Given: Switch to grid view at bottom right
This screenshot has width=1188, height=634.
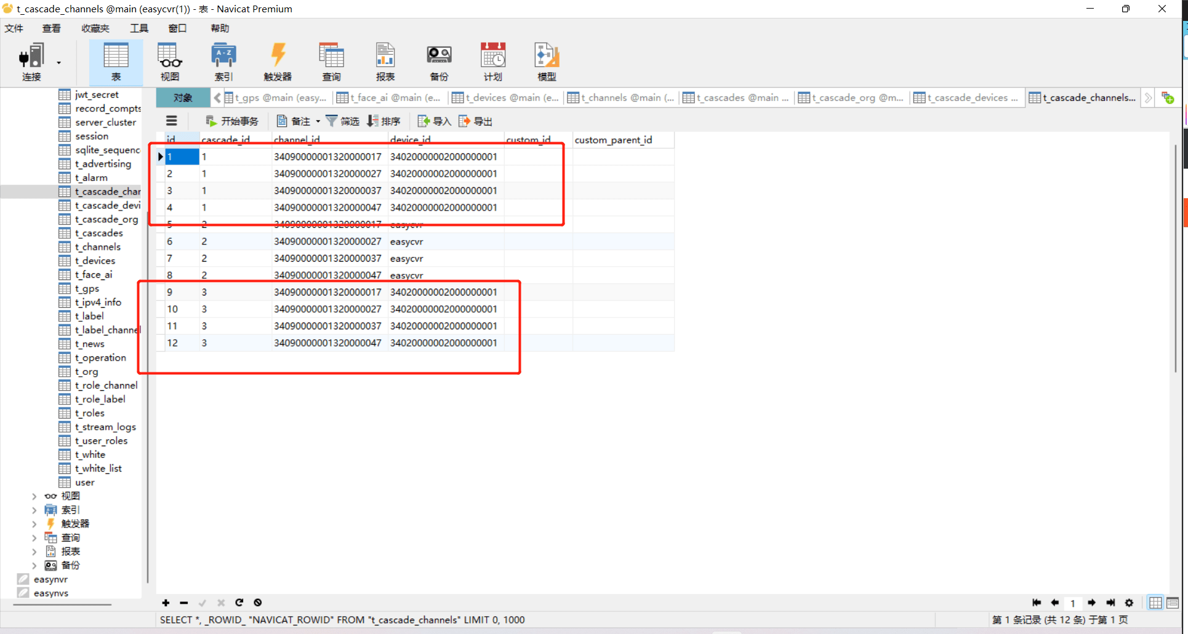Looking at the screenshot, I should [1155, 603].
